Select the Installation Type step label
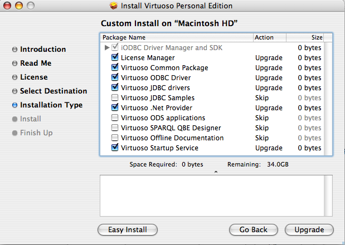This screenshot has height=245, width=345. (51, 105)
